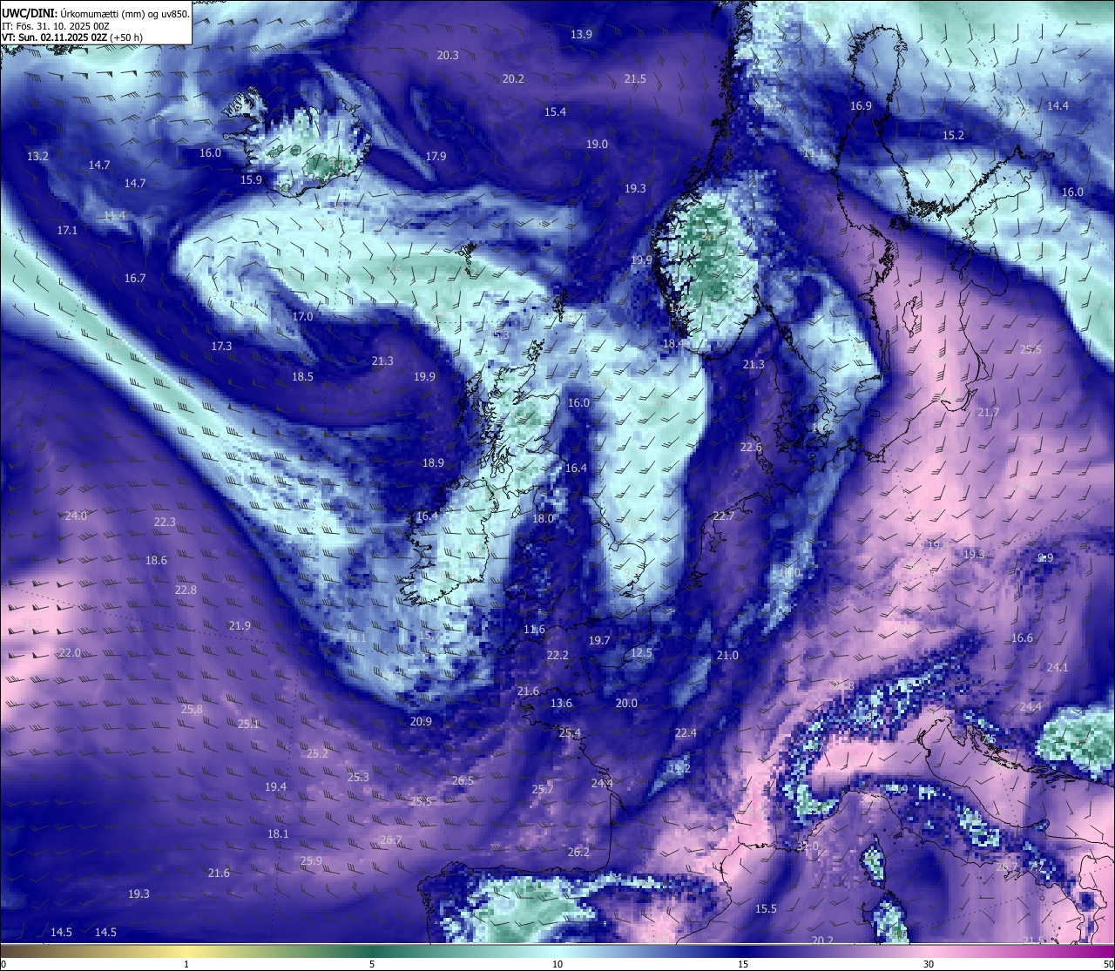The height and width of the screenshot is (971, 1115).
Task: Click the colorbar tick label '50'
Action: 1108,964
